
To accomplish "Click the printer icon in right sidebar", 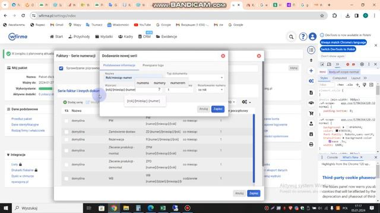I will 311,144.
